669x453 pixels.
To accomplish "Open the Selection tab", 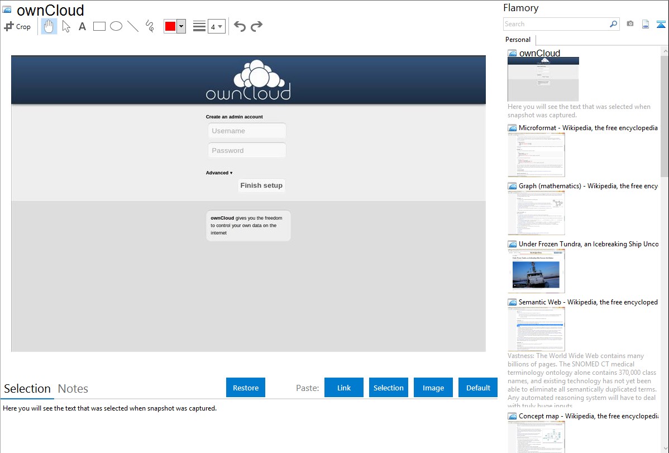I will pos(27,389).
